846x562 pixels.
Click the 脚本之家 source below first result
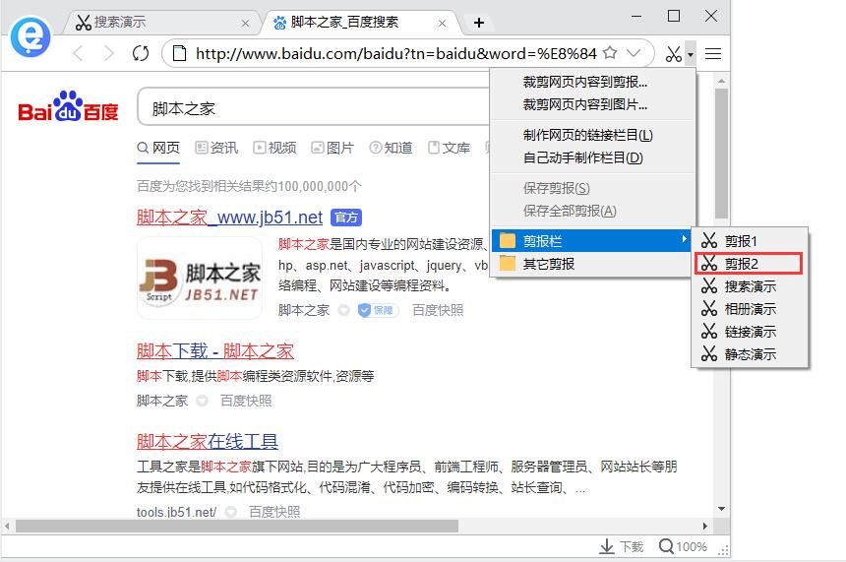click(x=304, y=310)
